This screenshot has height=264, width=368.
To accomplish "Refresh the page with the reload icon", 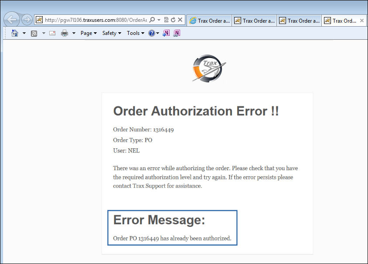I will pos(173,20).
